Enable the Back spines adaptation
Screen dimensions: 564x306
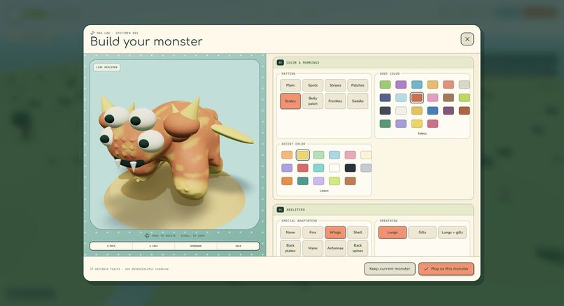(358, 248)
